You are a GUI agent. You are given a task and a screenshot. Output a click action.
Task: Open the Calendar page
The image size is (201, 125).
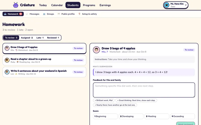[x=57, y=5]
